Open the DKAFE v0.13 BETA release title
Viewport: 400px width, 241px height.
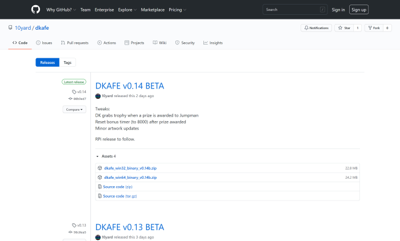tap(130, 227)
